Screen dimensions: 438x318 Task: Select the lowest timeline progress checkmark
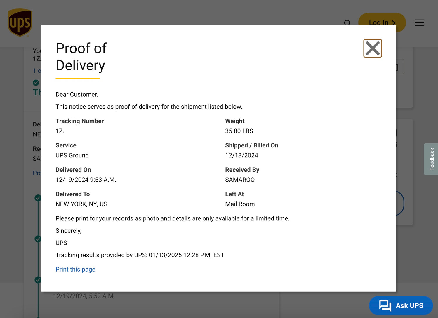click(x=38, y=280)
